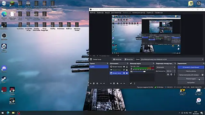
Task: Add a new source with plus icon
Action: pos(111,83)
